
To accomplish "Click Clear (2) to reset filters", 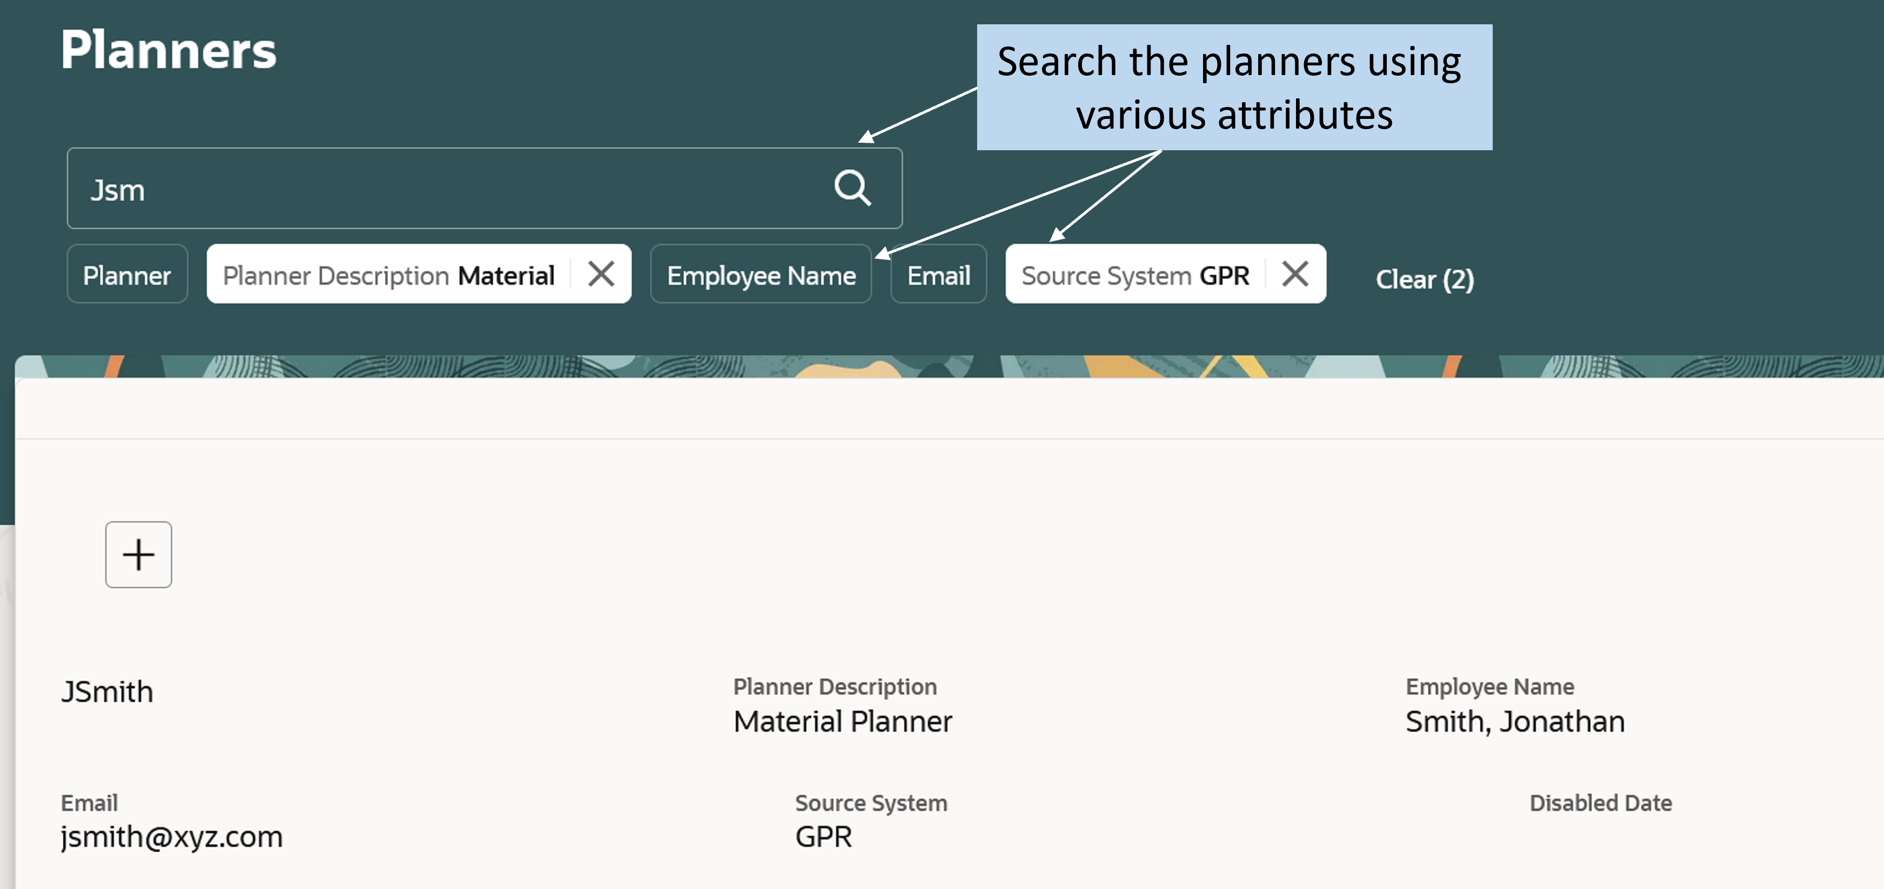I will [1425, 278].
